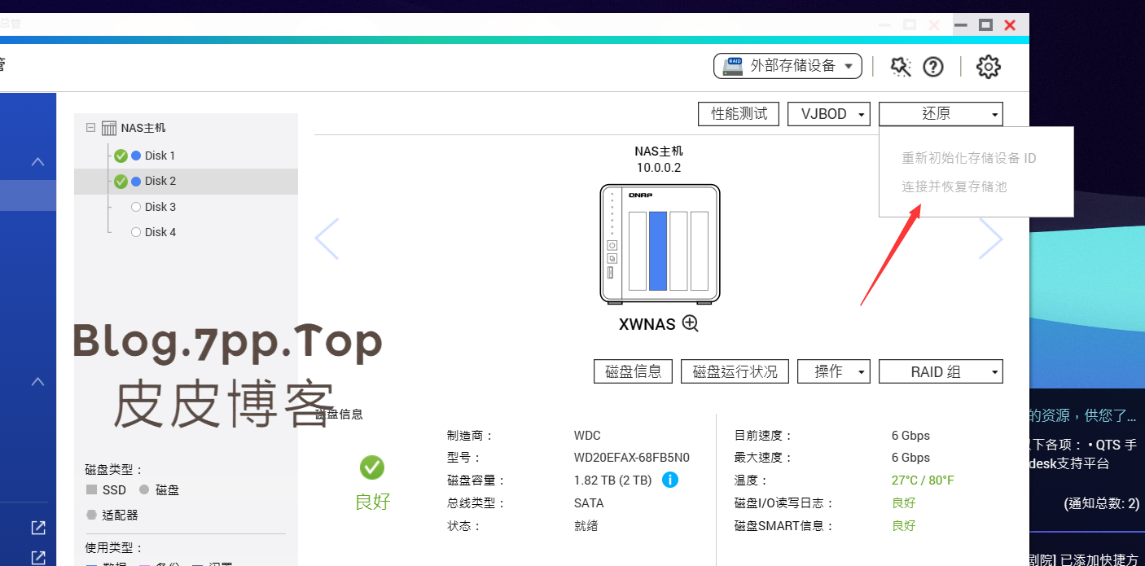Select Disk 1 in the tree

pos(160,156)
